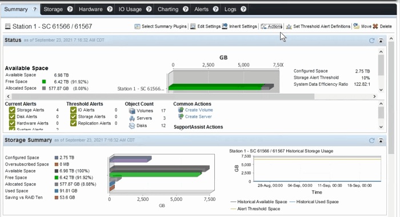The height and width of the screenshot is (217, 400).
Task: Click down arrow of Available Space scrollbar
Action: click(381, 90)
